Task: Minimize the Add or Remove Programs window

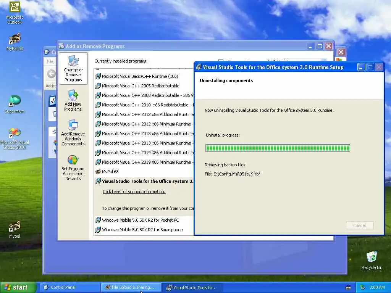Action: (x=310, y=46)
